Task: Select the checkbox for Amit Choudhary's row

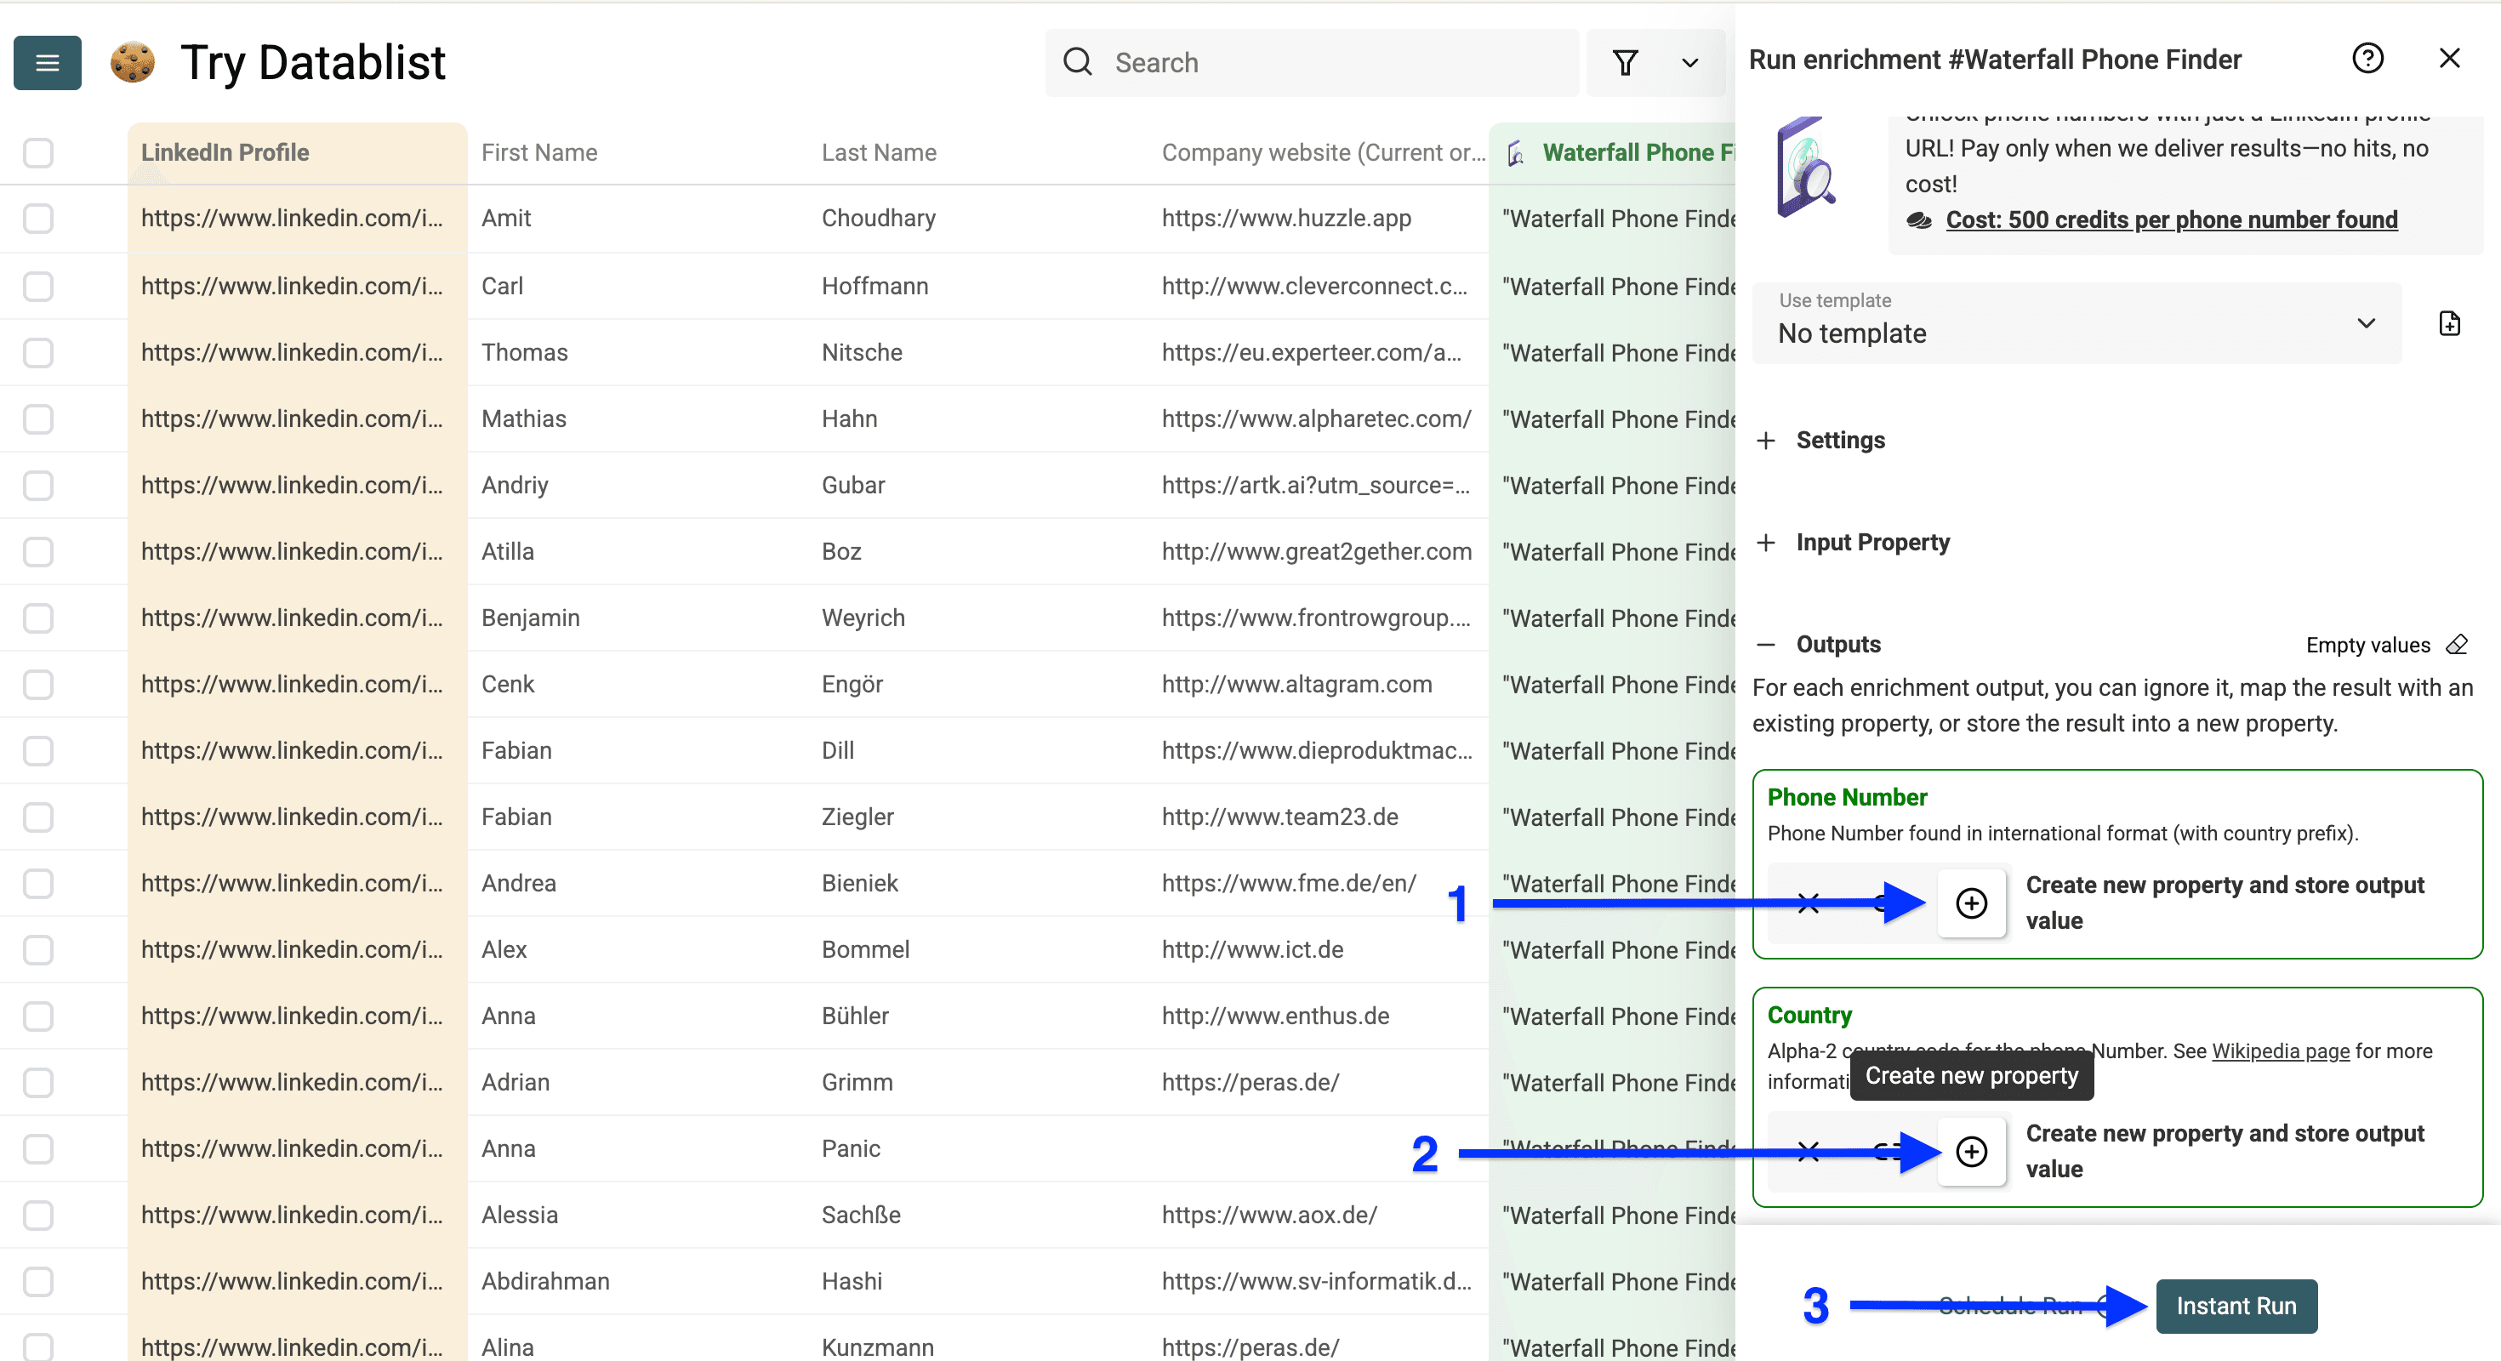Action: 38,219
